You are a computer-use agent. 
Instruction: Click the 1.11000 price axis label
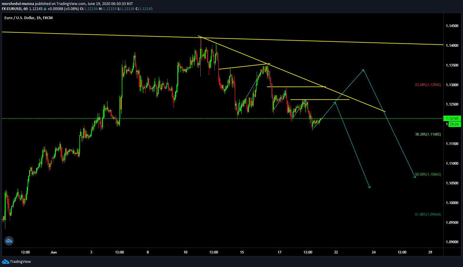pyautogui.click(x=452, y=163)
